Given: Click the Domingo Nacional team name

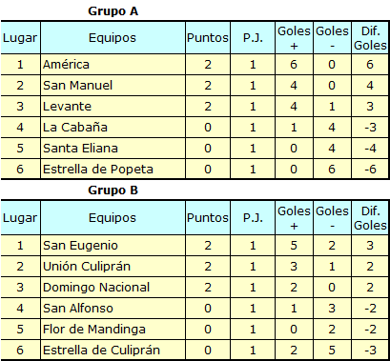Looking at the screenshot, I should pyautogui.click(x=96, y=288).
